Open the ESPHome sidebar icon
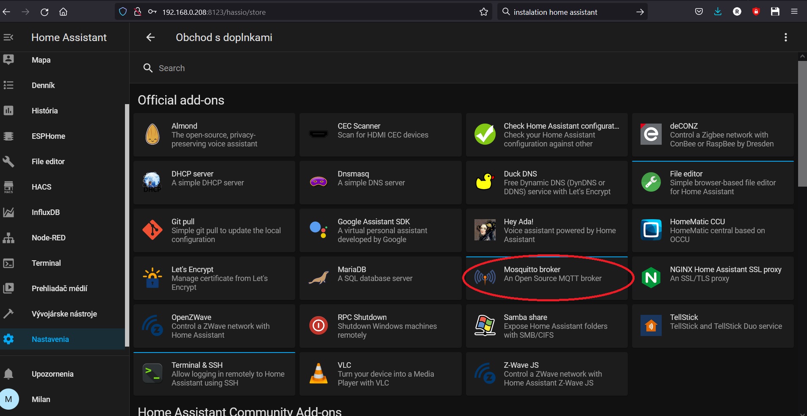The width and height of the screenshot is (807, 416). click(8, 136)
